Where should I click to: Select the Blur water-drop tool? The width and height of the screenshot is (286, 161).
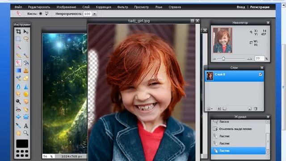point(18,87)
